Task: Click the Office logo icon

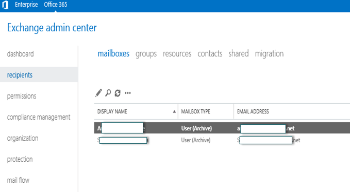Action: (5, 5)
